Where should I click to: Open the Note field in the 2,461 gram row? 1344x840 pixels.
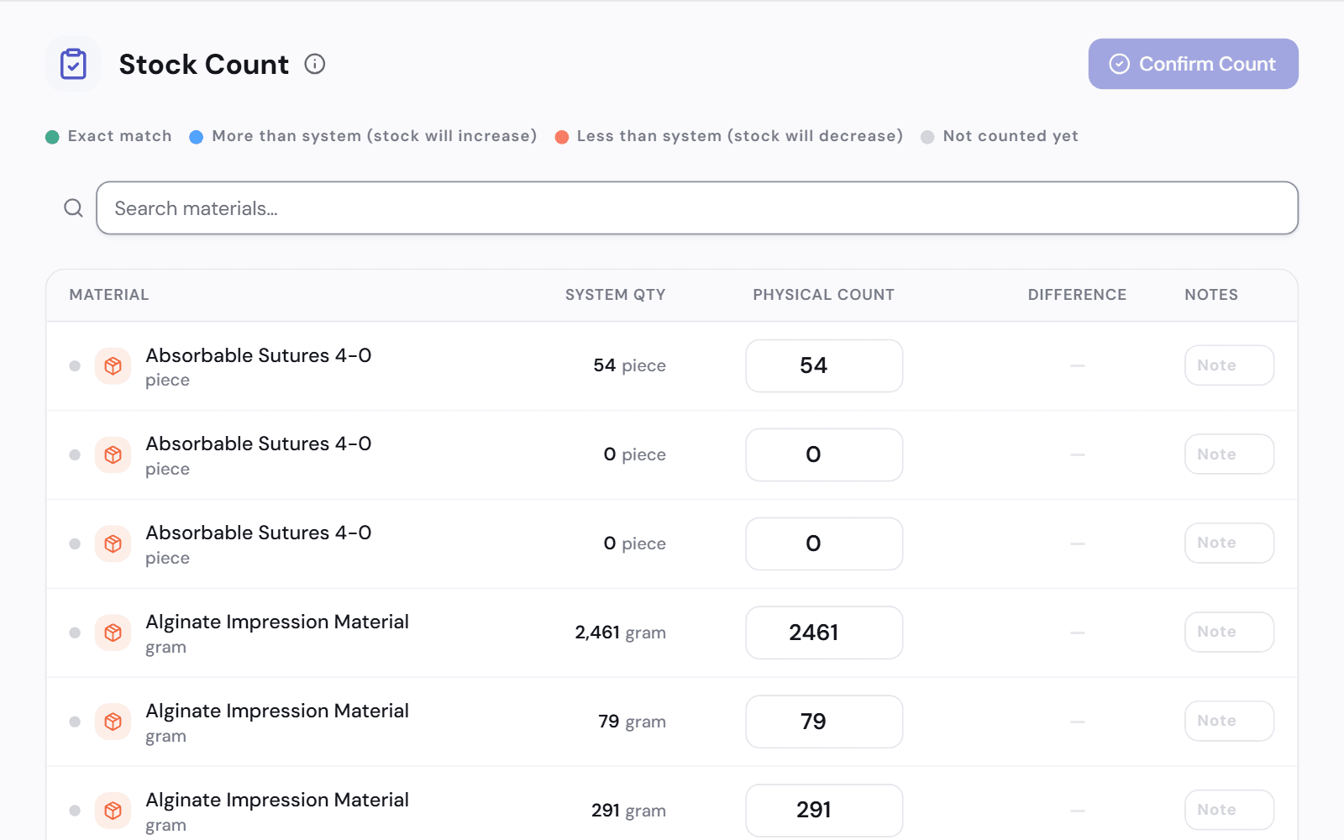click(x=1230, y=632)
